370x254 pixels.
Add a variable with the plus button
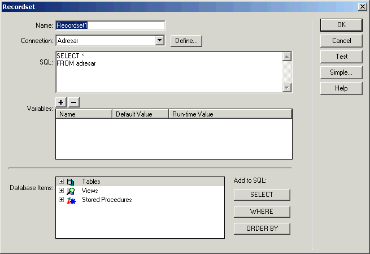point(61,102)
